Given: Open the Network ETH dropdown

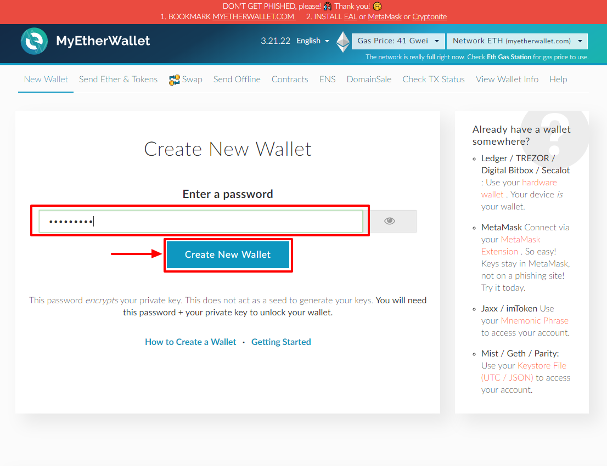Looking at the screenshot, I should tap(517, 41).
